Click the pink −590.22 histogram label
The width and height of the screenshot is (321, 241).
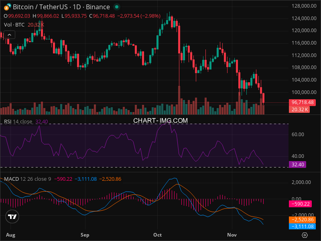point(300,204)
